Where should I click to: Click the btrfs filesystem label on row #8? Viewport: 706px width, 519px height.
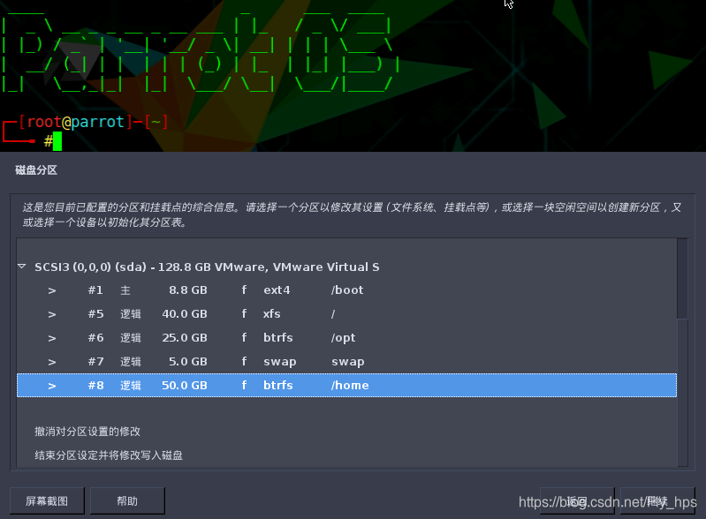(277, 386)
